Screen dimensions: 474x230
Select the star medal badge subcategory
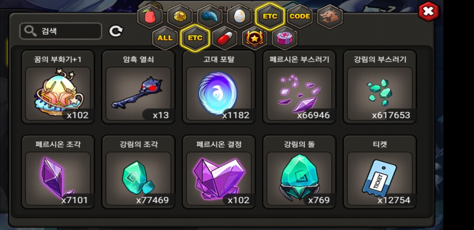pos(255,38)
